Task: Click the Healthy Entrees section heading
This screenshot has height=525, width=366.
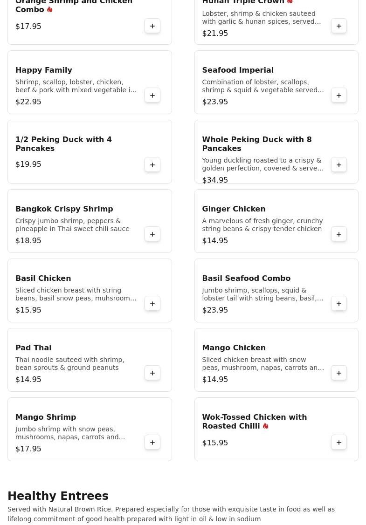Action: pos(58,496)
